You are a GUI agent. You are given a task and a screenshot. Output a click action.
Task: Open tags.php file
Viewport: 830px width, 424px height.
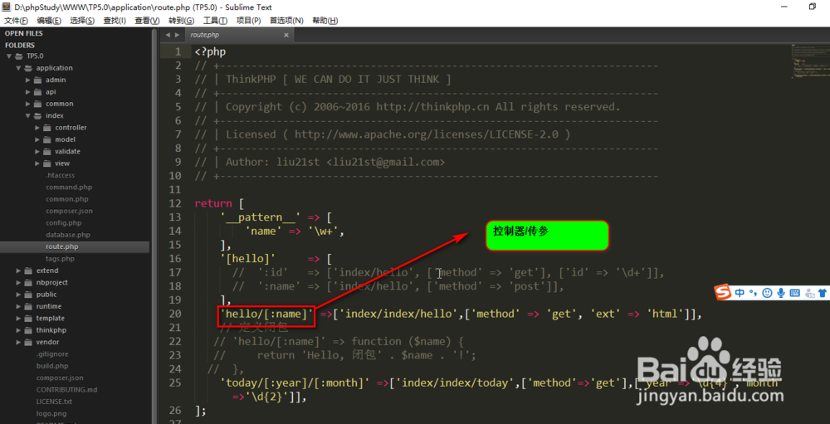[60, 259]
